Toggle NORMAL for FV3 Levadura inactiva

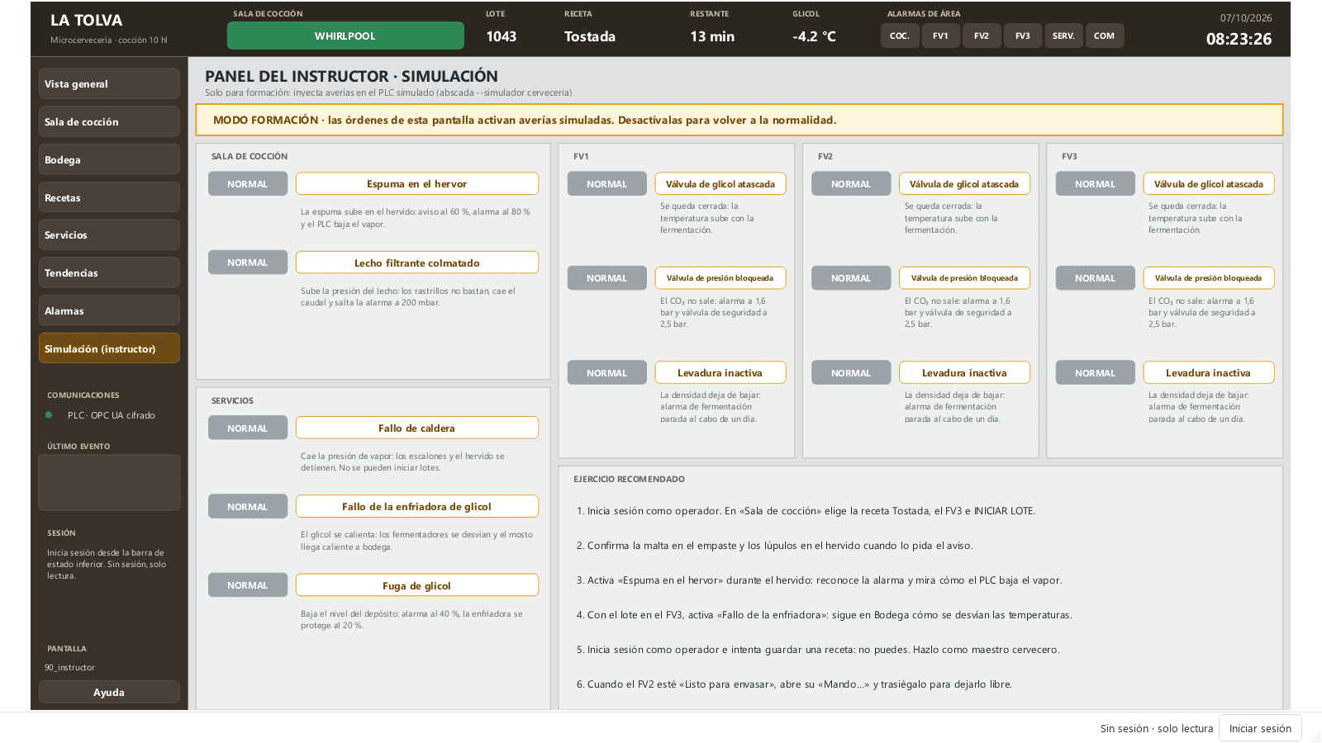(1096, 372)
